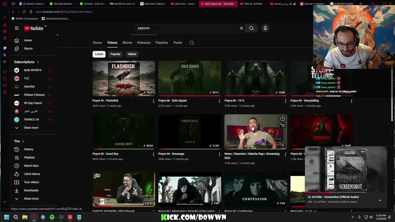The image size is (395, 222).
Task: Expand the You section
Action: pyautogui.click(x=19, y=141)
